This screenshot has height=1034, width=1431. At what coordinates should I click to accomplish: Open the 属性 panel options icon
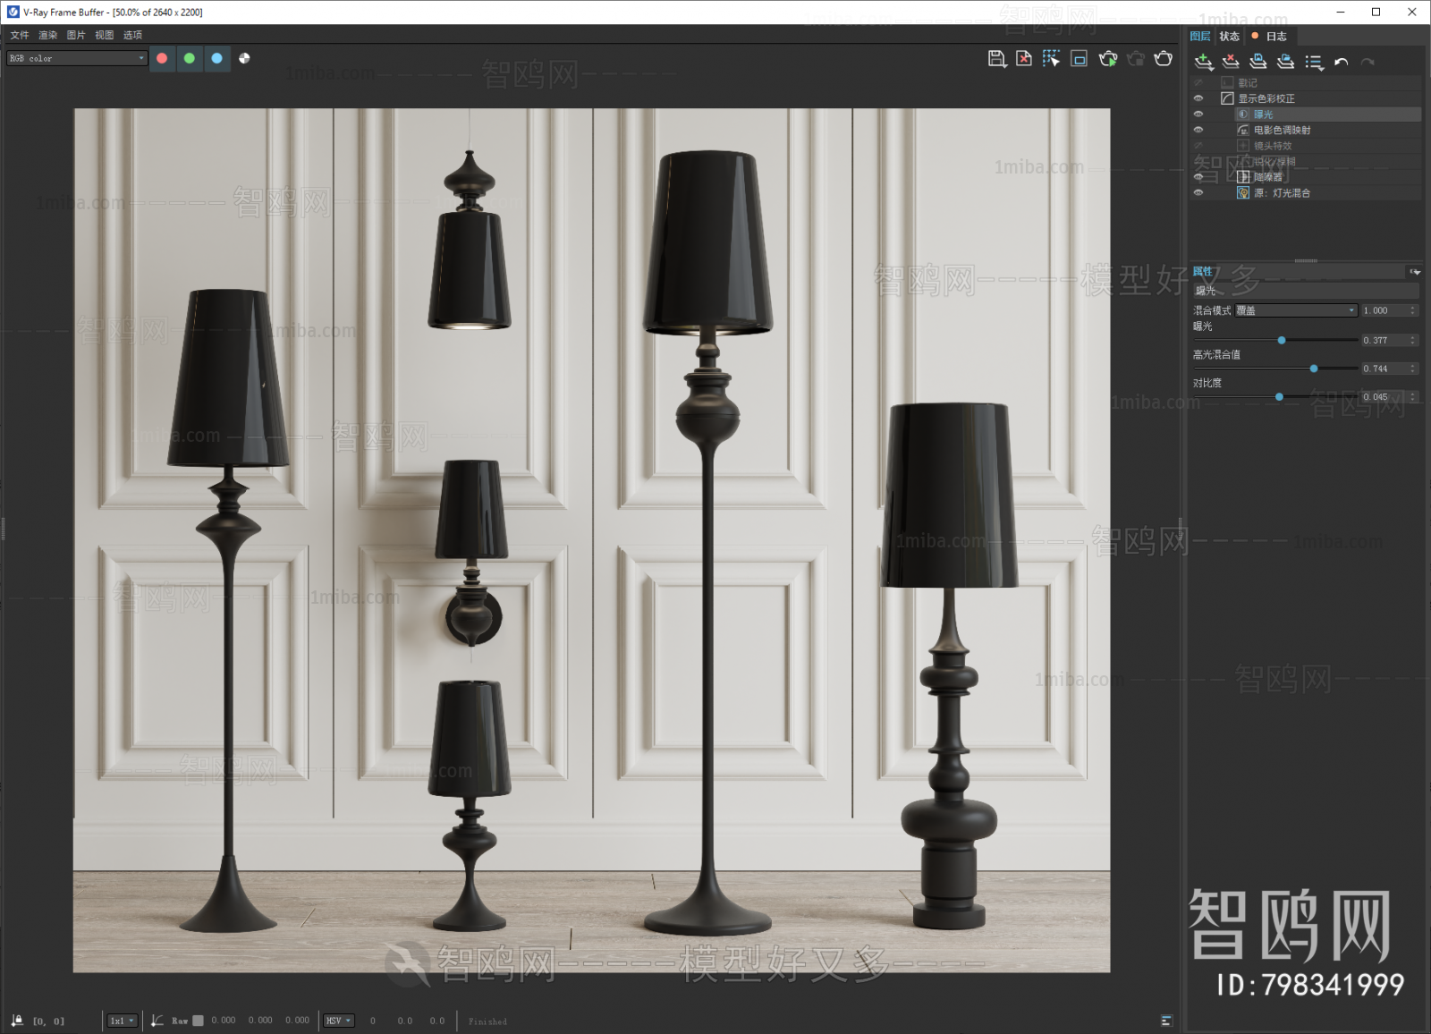1415,272
